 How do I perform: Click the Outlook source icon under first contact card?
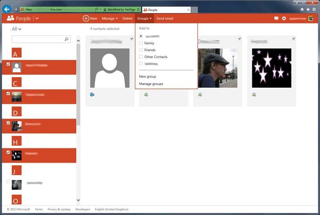point(92,94)
